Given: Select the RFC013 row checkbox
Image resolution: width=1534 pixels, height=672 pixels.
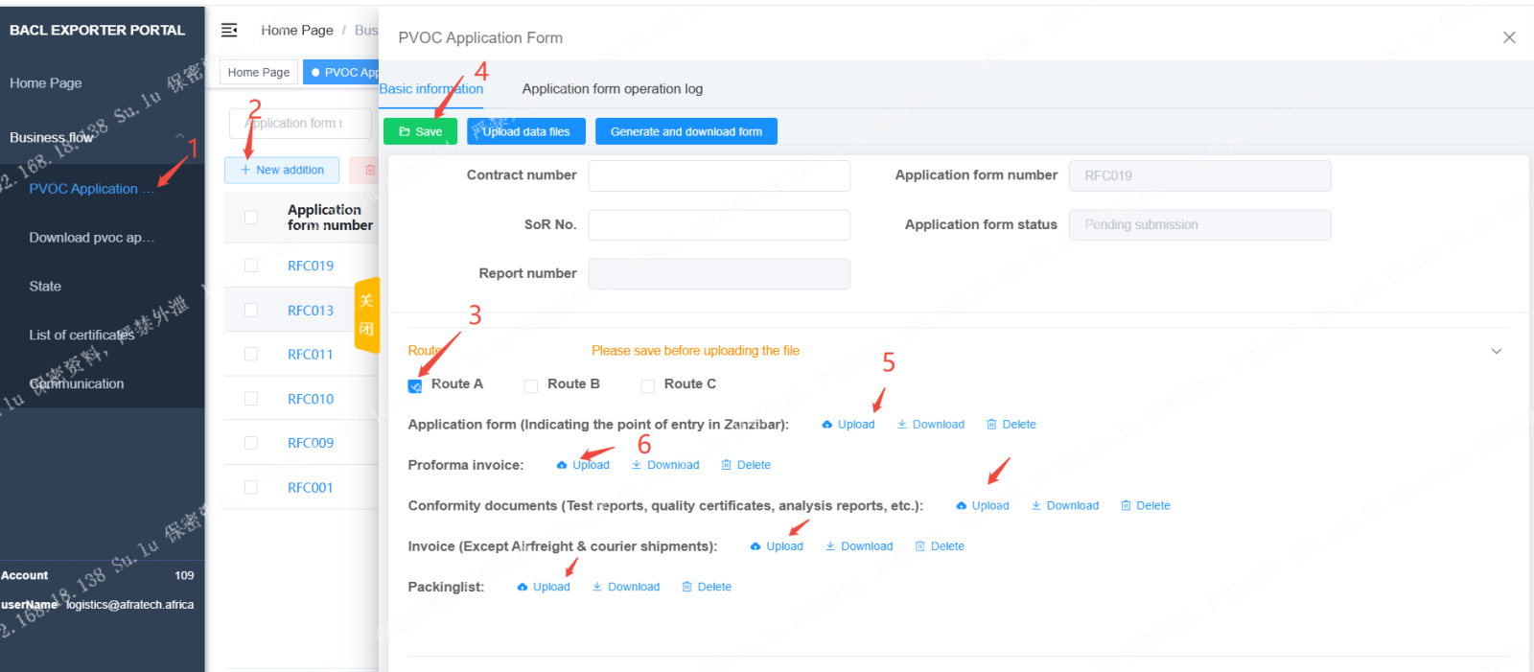Looking at the screenshot, I should (251, 310).
